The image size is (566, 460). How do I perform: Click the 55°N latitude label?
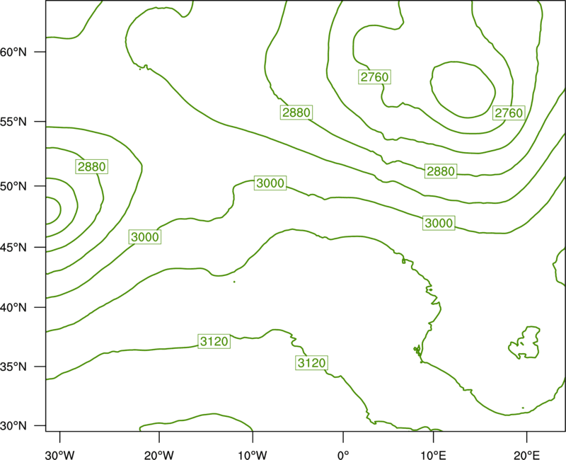click(x=13, y=122)
